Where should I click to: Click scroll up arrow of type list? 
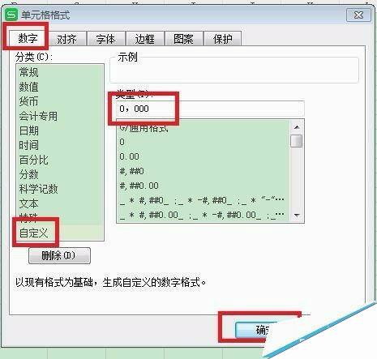coord(297,127)
